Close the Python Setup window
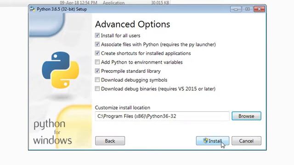Screen dimensions: 294x165 click(259, 9)
